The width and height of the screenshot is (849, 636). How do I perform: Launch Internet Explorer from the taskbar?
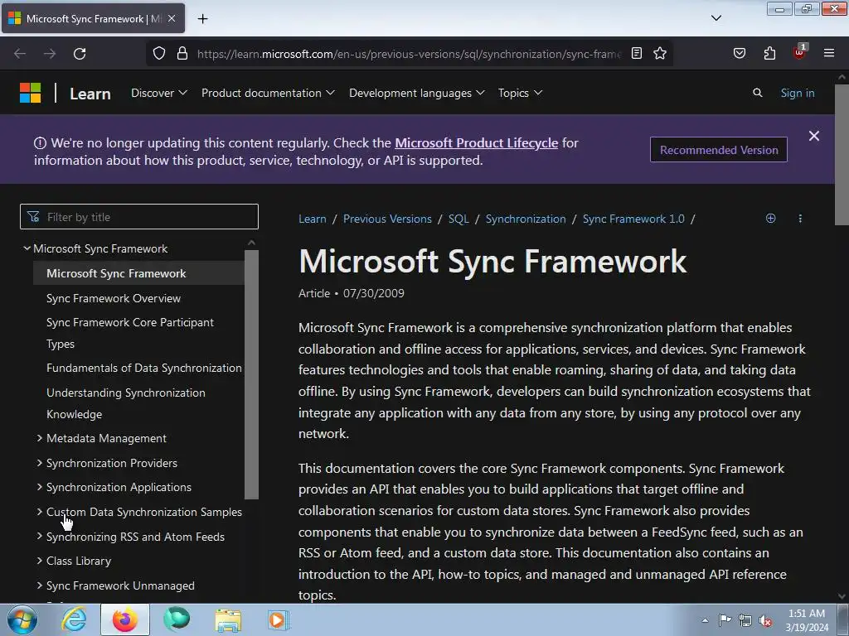pyautogui.click(x=74, y=619)
